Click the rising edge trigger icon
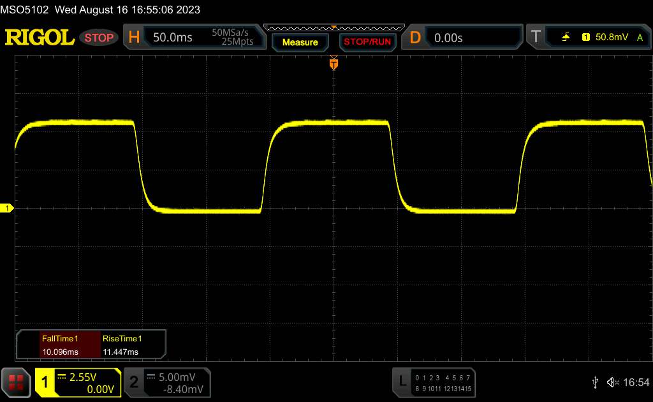Viewport: 653px width, 402px height. point(566,37)
